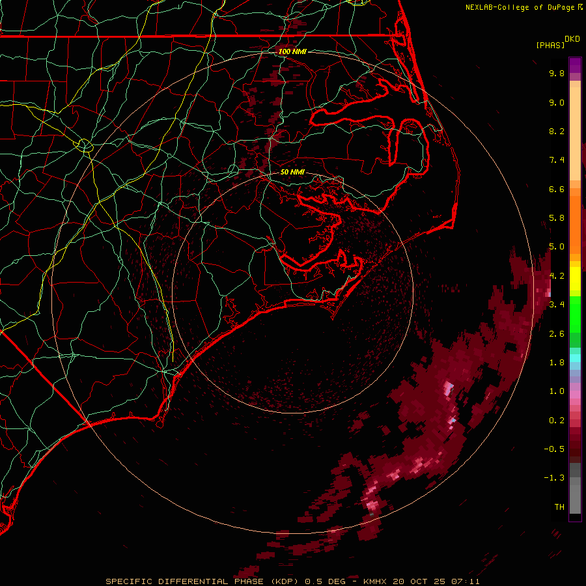
Task: Pick the bright green color-bar segment
Action: pyautogui.click(x=575, y=314)
